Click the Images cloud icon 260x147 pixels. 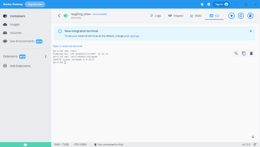point(5,24)
